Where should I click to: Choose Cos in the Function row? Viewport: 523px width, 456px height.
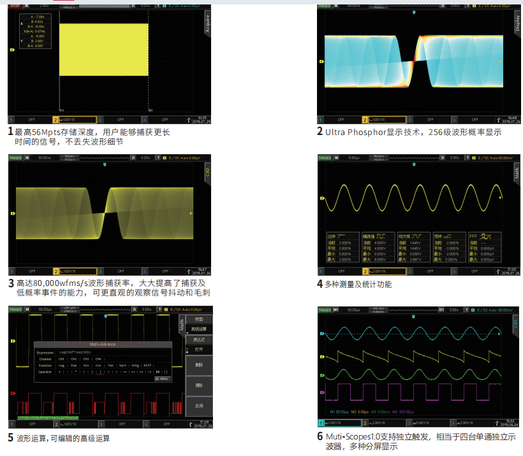click(x=98, y=366)
